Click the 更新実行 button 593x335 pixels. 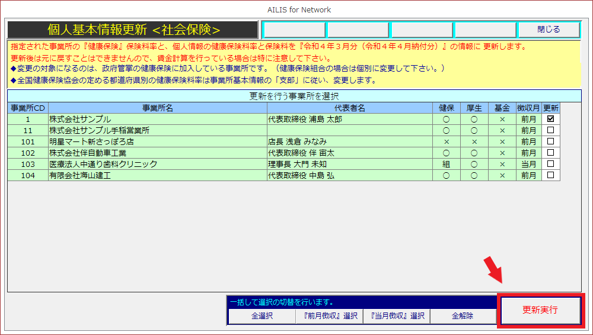tap(540, 310)
